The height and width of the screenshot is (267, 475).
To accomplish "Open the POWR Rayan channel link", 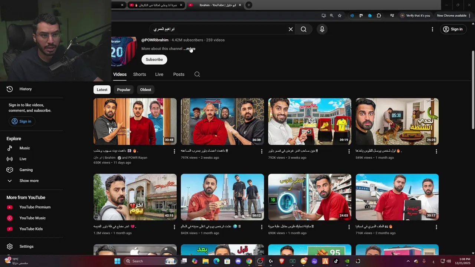I will tap(138, 158).
